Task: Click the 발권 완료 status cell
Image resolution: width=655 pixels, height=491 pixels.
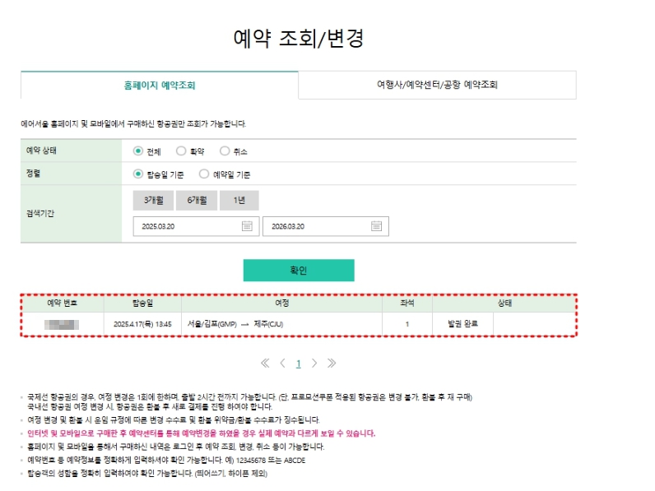Action: [x=462, y=323]
